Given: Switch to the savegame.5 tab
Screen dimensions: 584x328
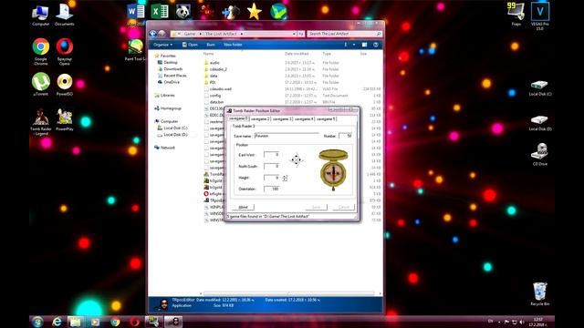Looking at the screenshot, I should (327, 119).
